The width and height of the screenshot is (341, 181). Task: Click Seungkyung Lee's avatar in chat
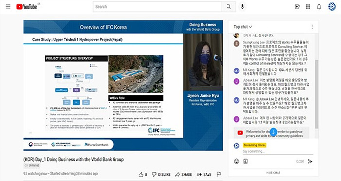click(236, 43)
